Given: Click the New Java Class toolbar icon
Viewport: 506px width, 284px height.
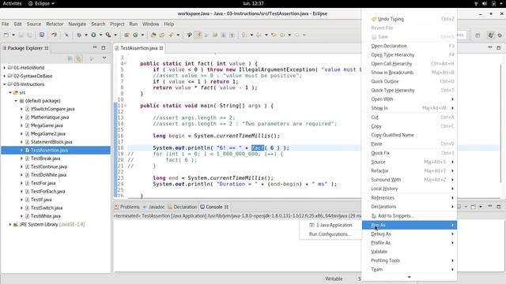Looking at the screenshot, I should pyautogui.click(x=135, y=35).
